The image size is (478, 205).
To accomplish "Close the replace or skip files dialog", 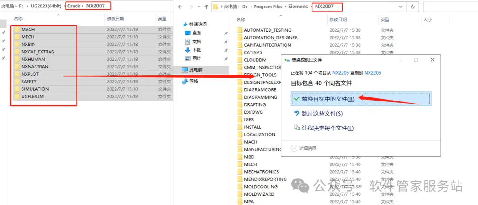I will 432,60.
